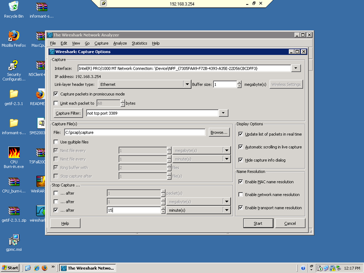Enable Use multiple files checkbox
Viewport: 364px width, 273px height.
point(56,142)
